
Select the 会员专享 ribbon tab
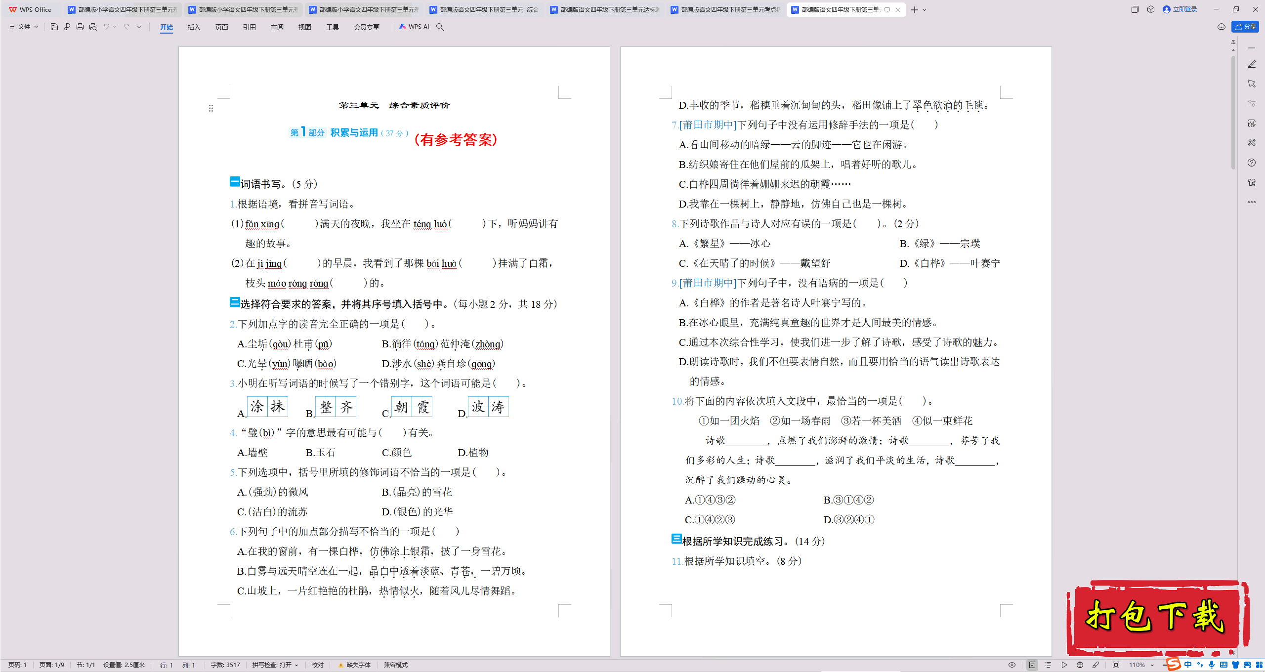(x=366, y=27)
